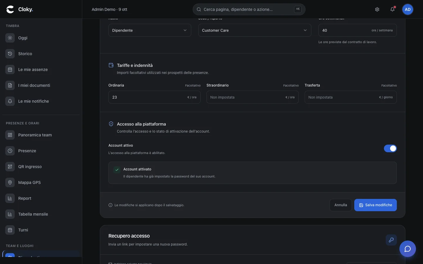Click the Mappa GPS pin icon
Screen dimensions: 423x264
tap(10, 182)
